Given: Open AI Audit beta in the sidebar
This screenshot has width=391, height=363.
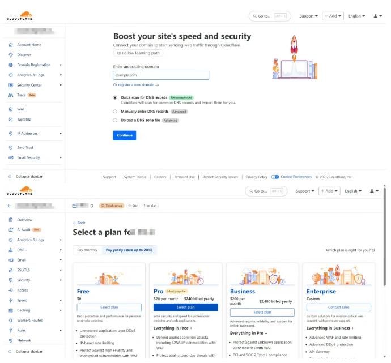Looking at the screenshot, I should [24, 230].
